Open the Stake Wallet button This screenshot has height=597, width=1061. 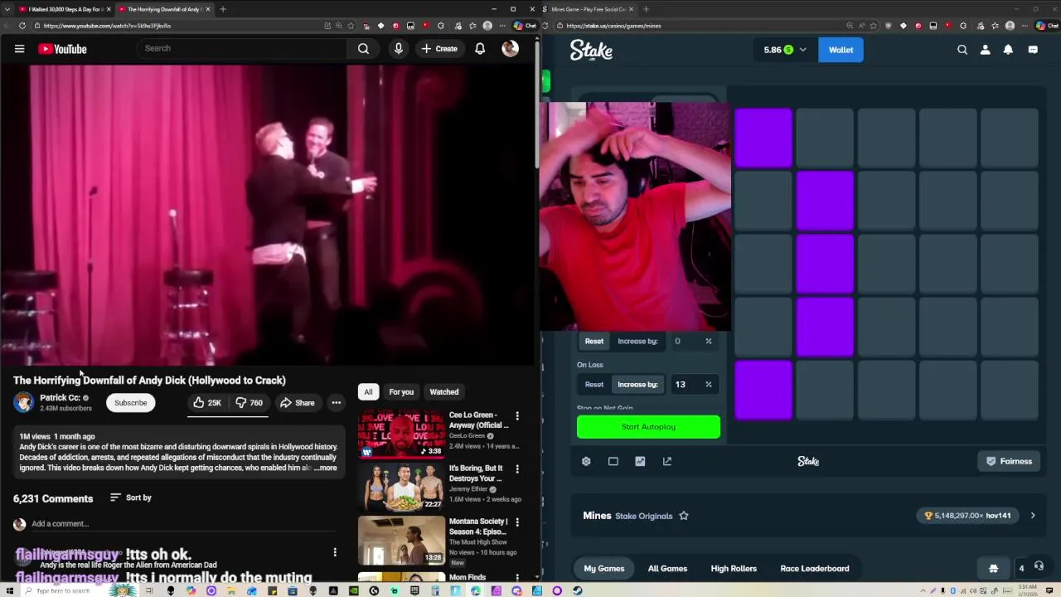[841, 50]
